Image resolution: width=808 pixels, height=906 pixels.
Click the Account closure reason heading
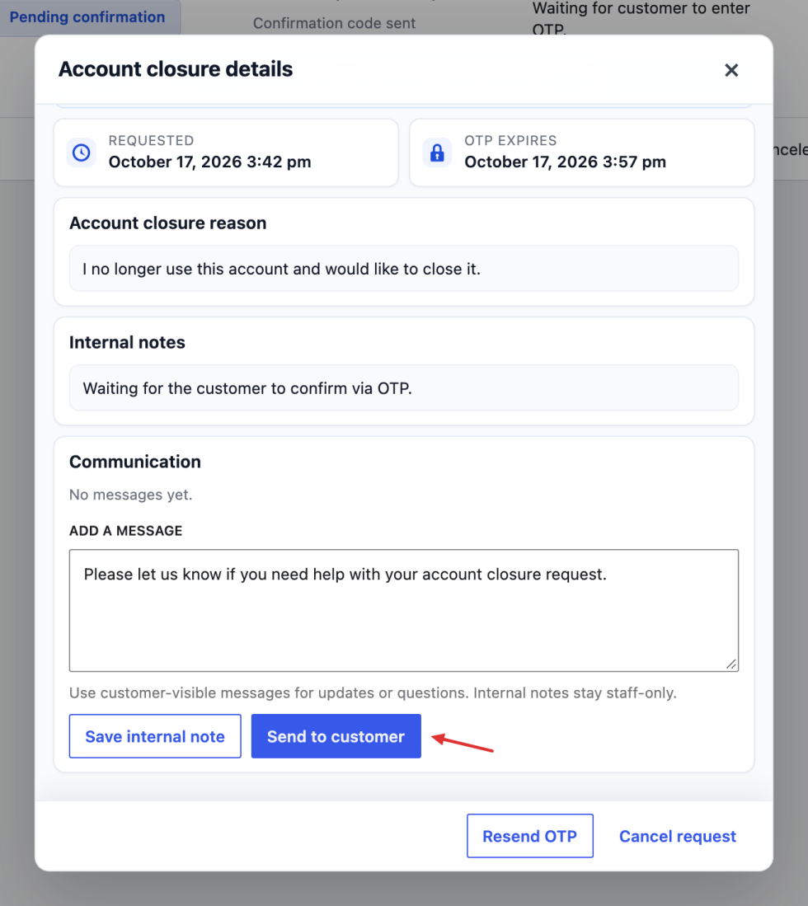(167, 223)
